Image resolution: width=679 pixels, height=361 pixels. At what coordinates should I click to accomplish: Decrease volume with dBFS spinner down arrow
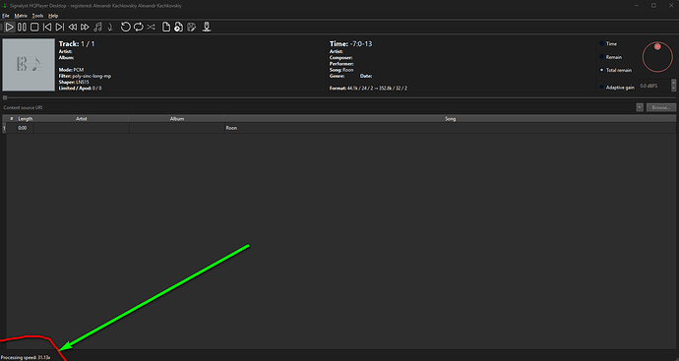point(673,89)
